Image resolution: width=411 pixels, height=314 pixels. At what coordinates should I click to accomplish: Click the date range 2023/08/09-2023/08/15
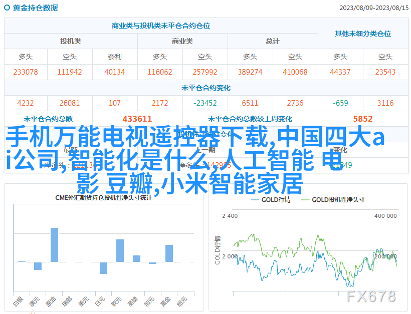pyautogui.click(x=374, y=8)
